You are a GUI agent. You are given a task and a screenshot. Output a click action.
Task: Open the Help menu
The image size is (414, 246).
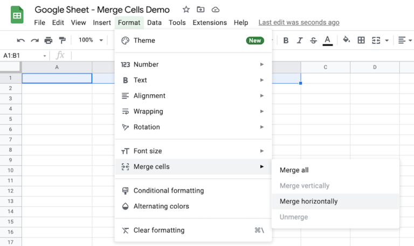click(241, 23)
